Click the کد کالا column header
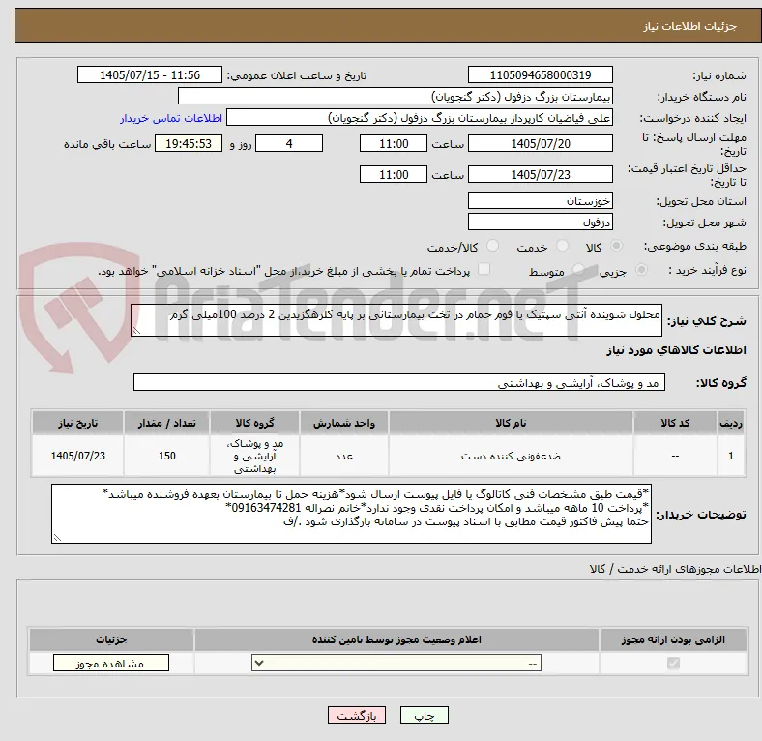762x741 pixels. coord(675,423)
